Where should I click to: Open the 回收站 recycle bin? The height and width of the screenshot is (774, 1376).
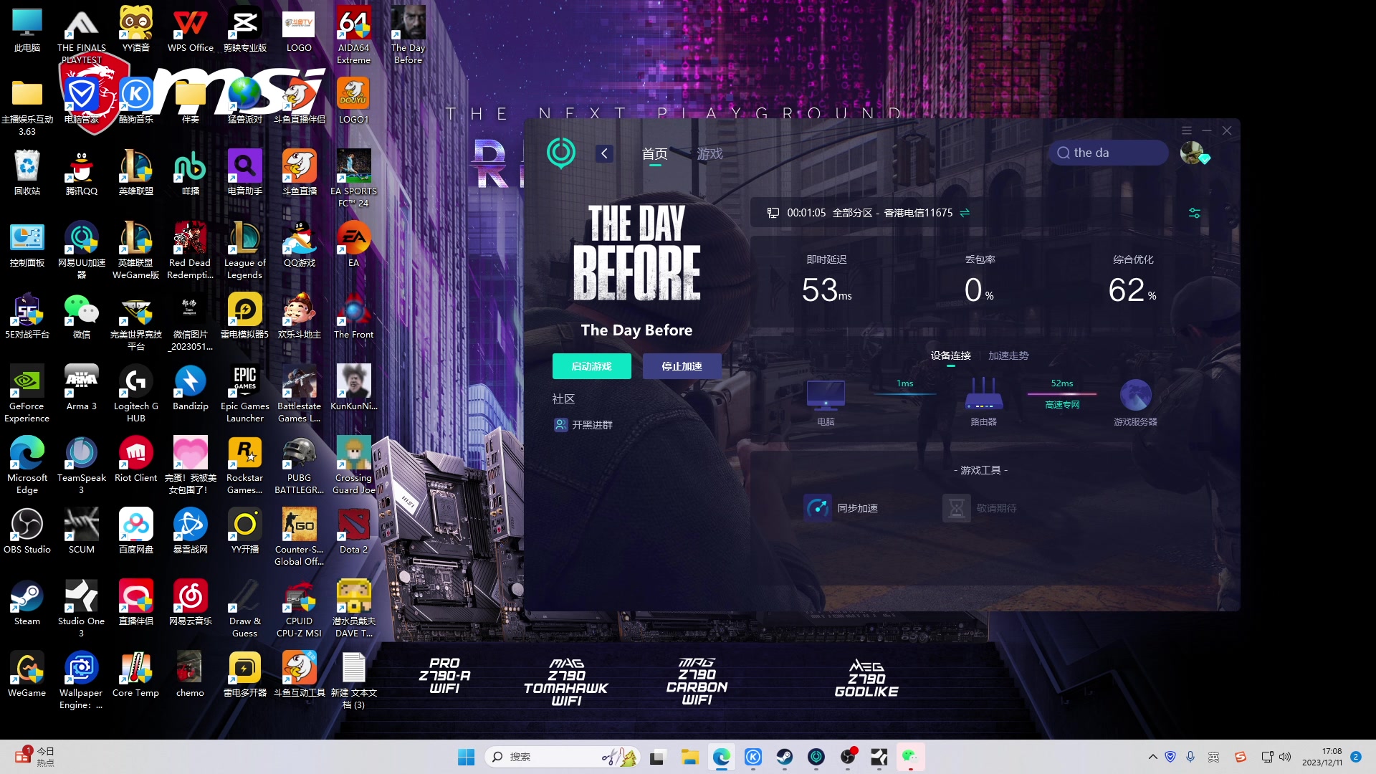[27, 173]
